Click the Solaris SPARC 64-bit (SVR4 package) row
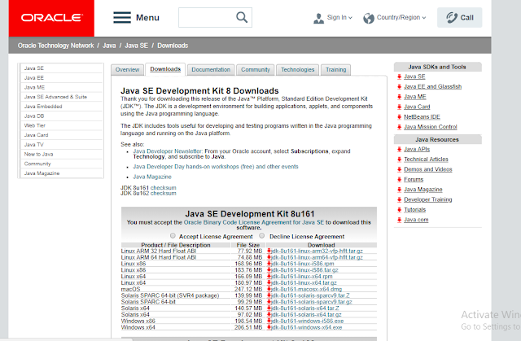This screenshot has width=521, height=341. pos(249,295)
